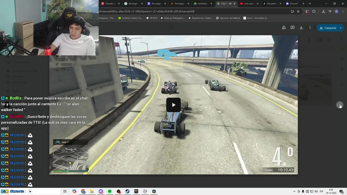Bookmark this page with the star icon
Screen dimensions: 347x195
298,11
